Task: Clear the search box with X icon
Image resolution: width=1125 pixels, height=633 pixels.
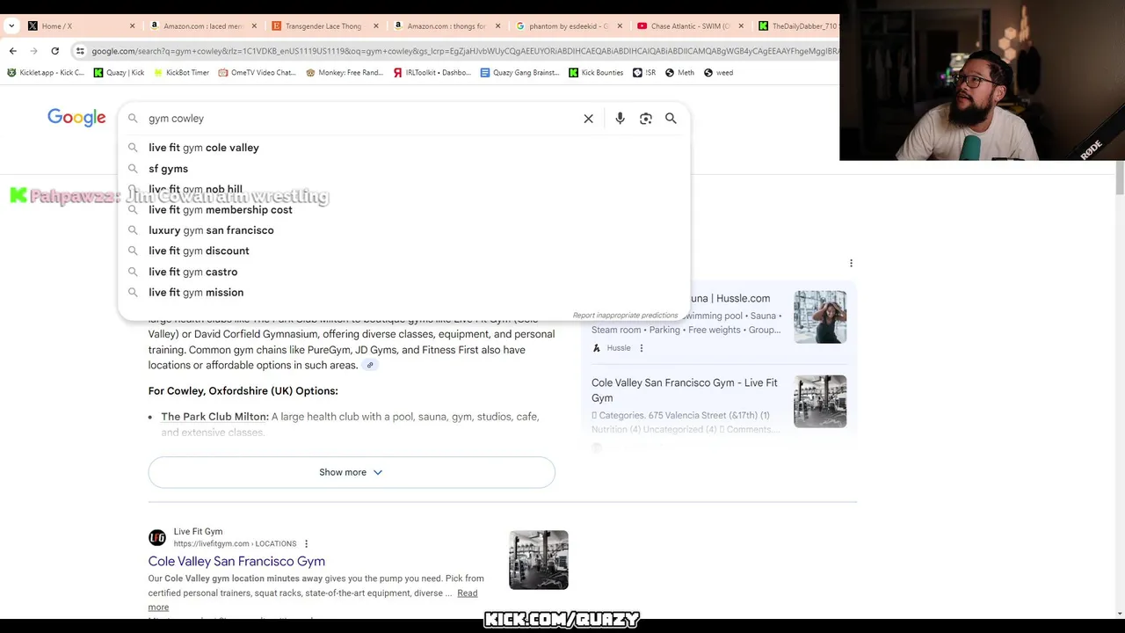Action: coord(589,119)
